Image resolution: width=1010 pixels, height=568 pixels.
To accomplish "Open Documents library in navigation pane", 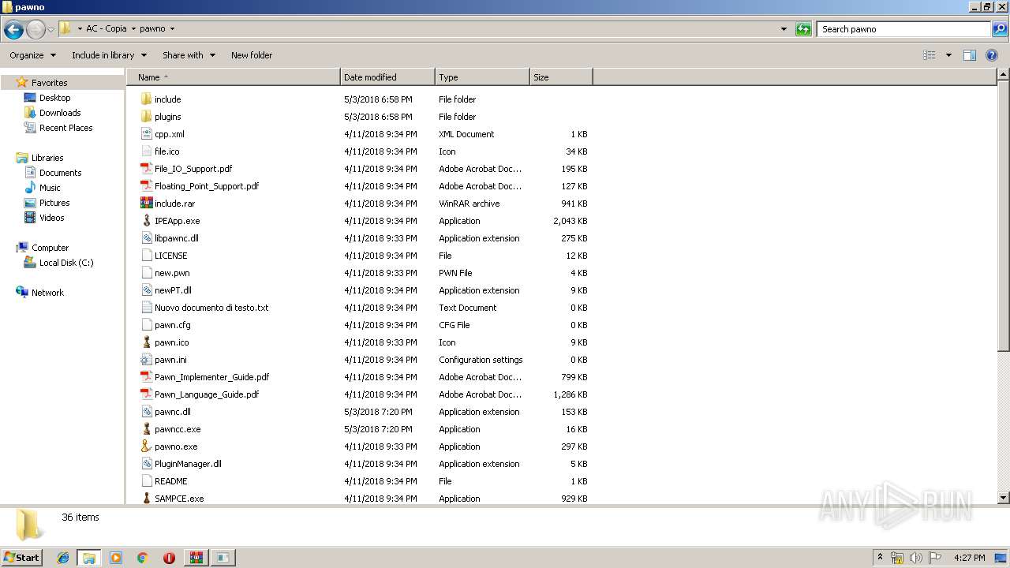I will point(60,173).
